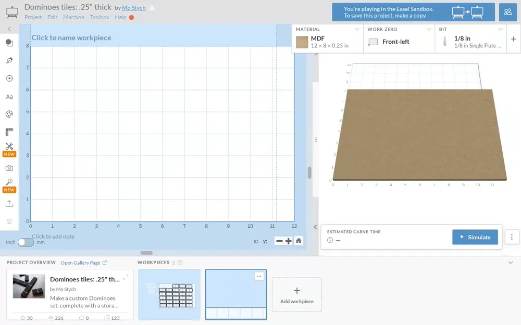Click the star rating icon showing 30
This screenshot has width=521, height=325.
22,318
